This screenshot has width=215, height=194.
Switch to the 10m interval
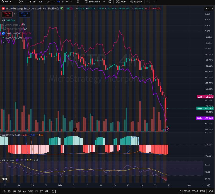(41, 2)
